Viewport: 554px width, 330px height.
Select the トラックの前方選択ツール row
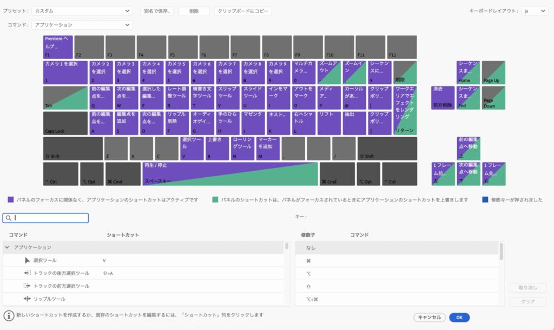[143, 286]
